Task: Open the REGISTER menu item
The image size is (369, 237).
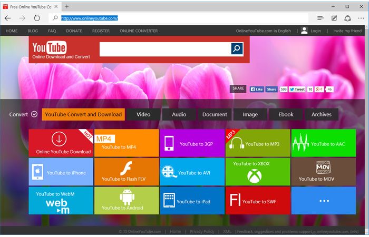Action: point(101,31)
